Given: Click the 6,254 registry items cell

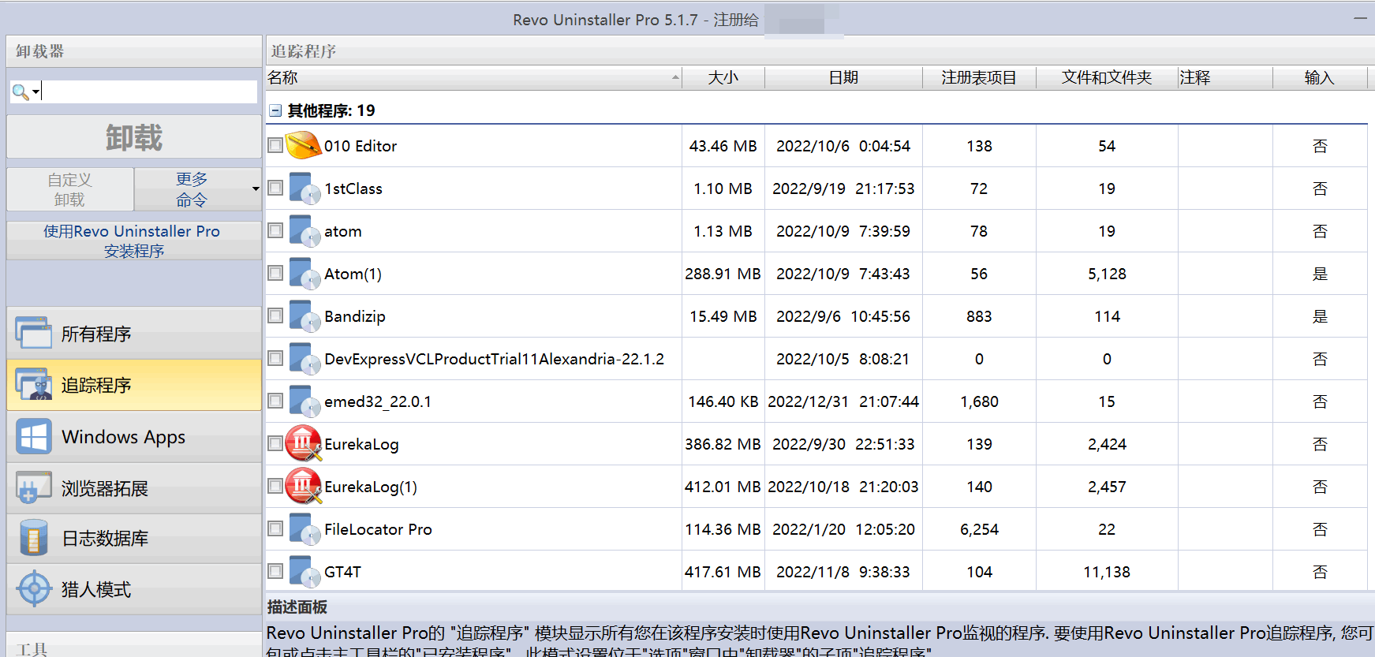Looking at the screenshot, I should [979, 529].
